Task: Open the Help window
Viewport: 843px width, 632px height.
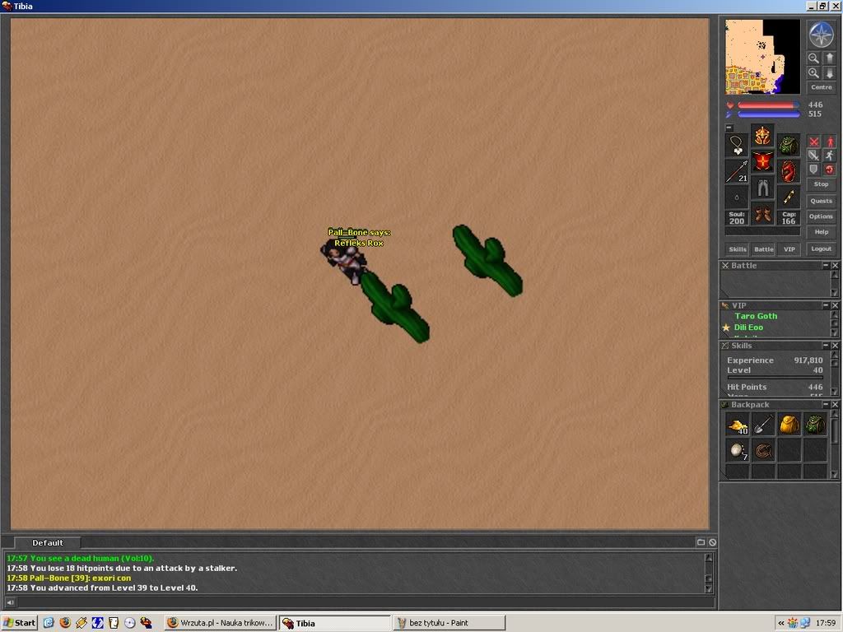Action: coord(821,232)
